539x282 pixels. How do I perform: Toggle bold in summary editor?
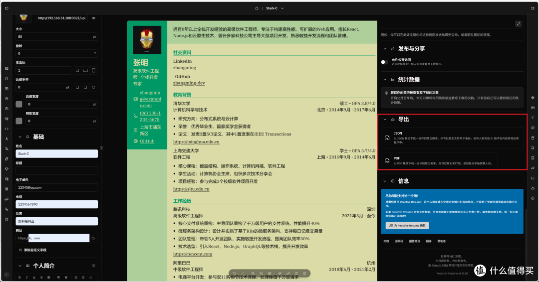(19, 277)
